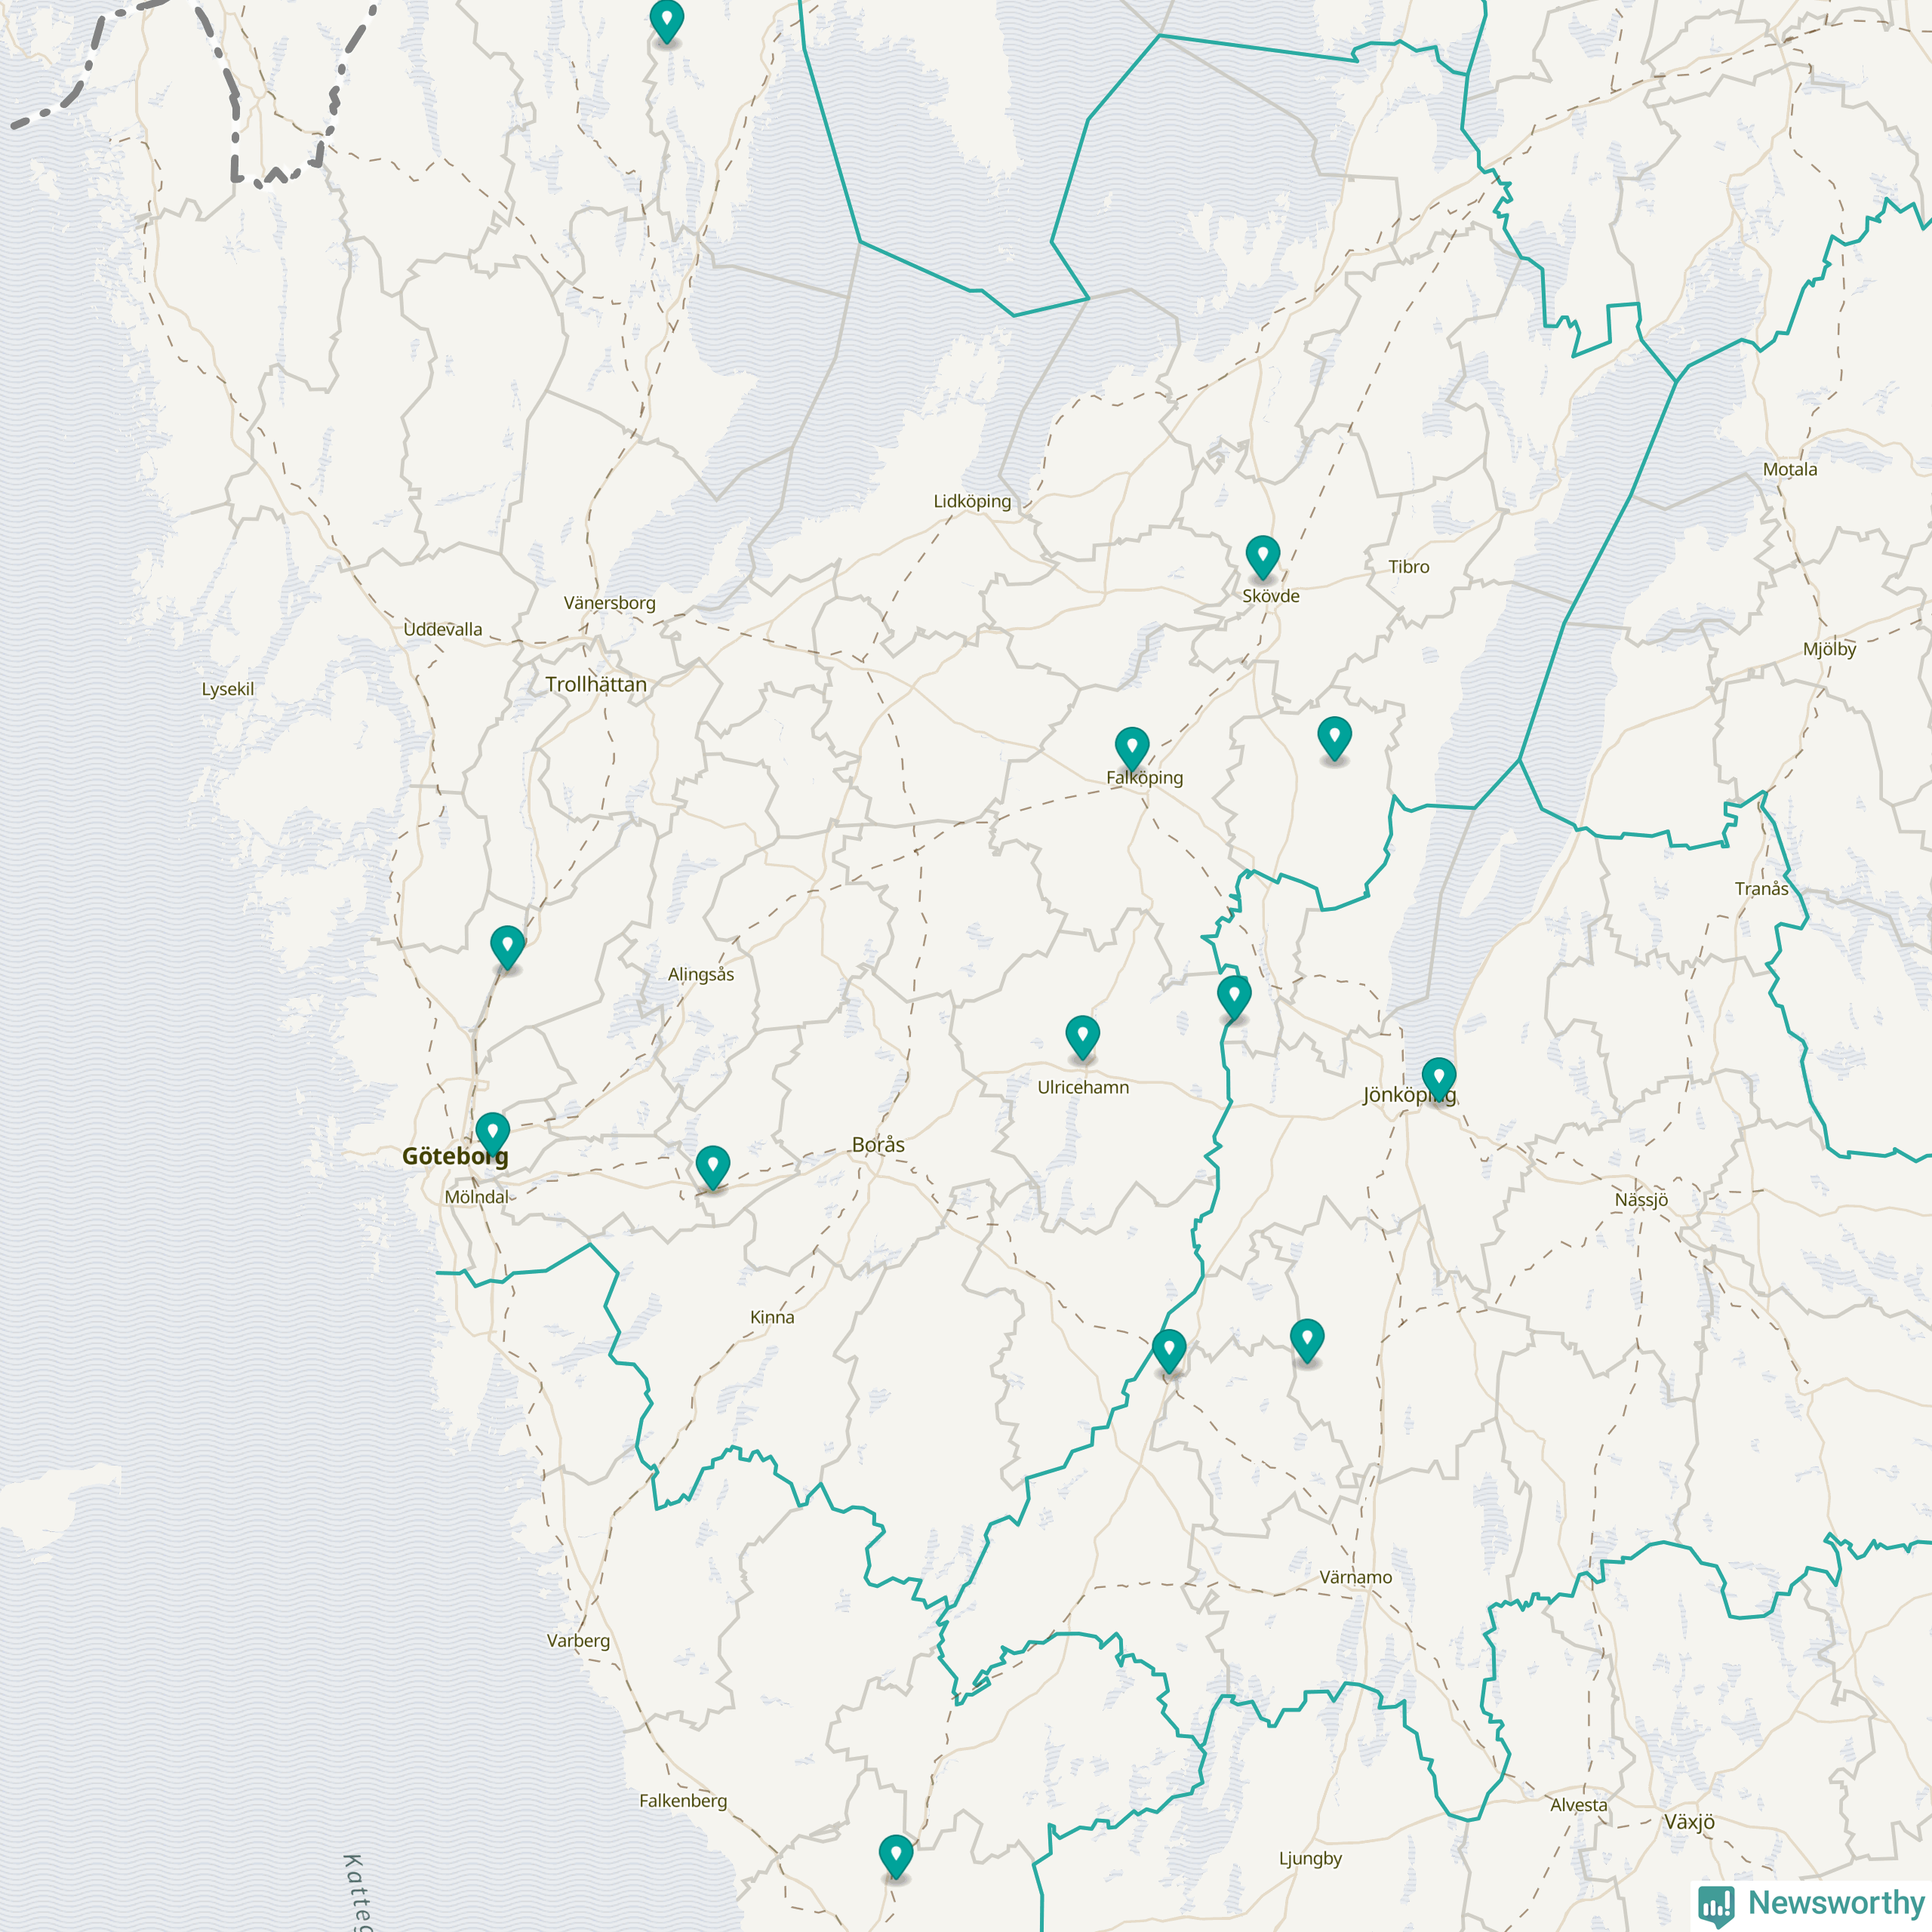Click the pin between Göteborg and Borås
1932x1932 pixels.
click(712, 1165)
